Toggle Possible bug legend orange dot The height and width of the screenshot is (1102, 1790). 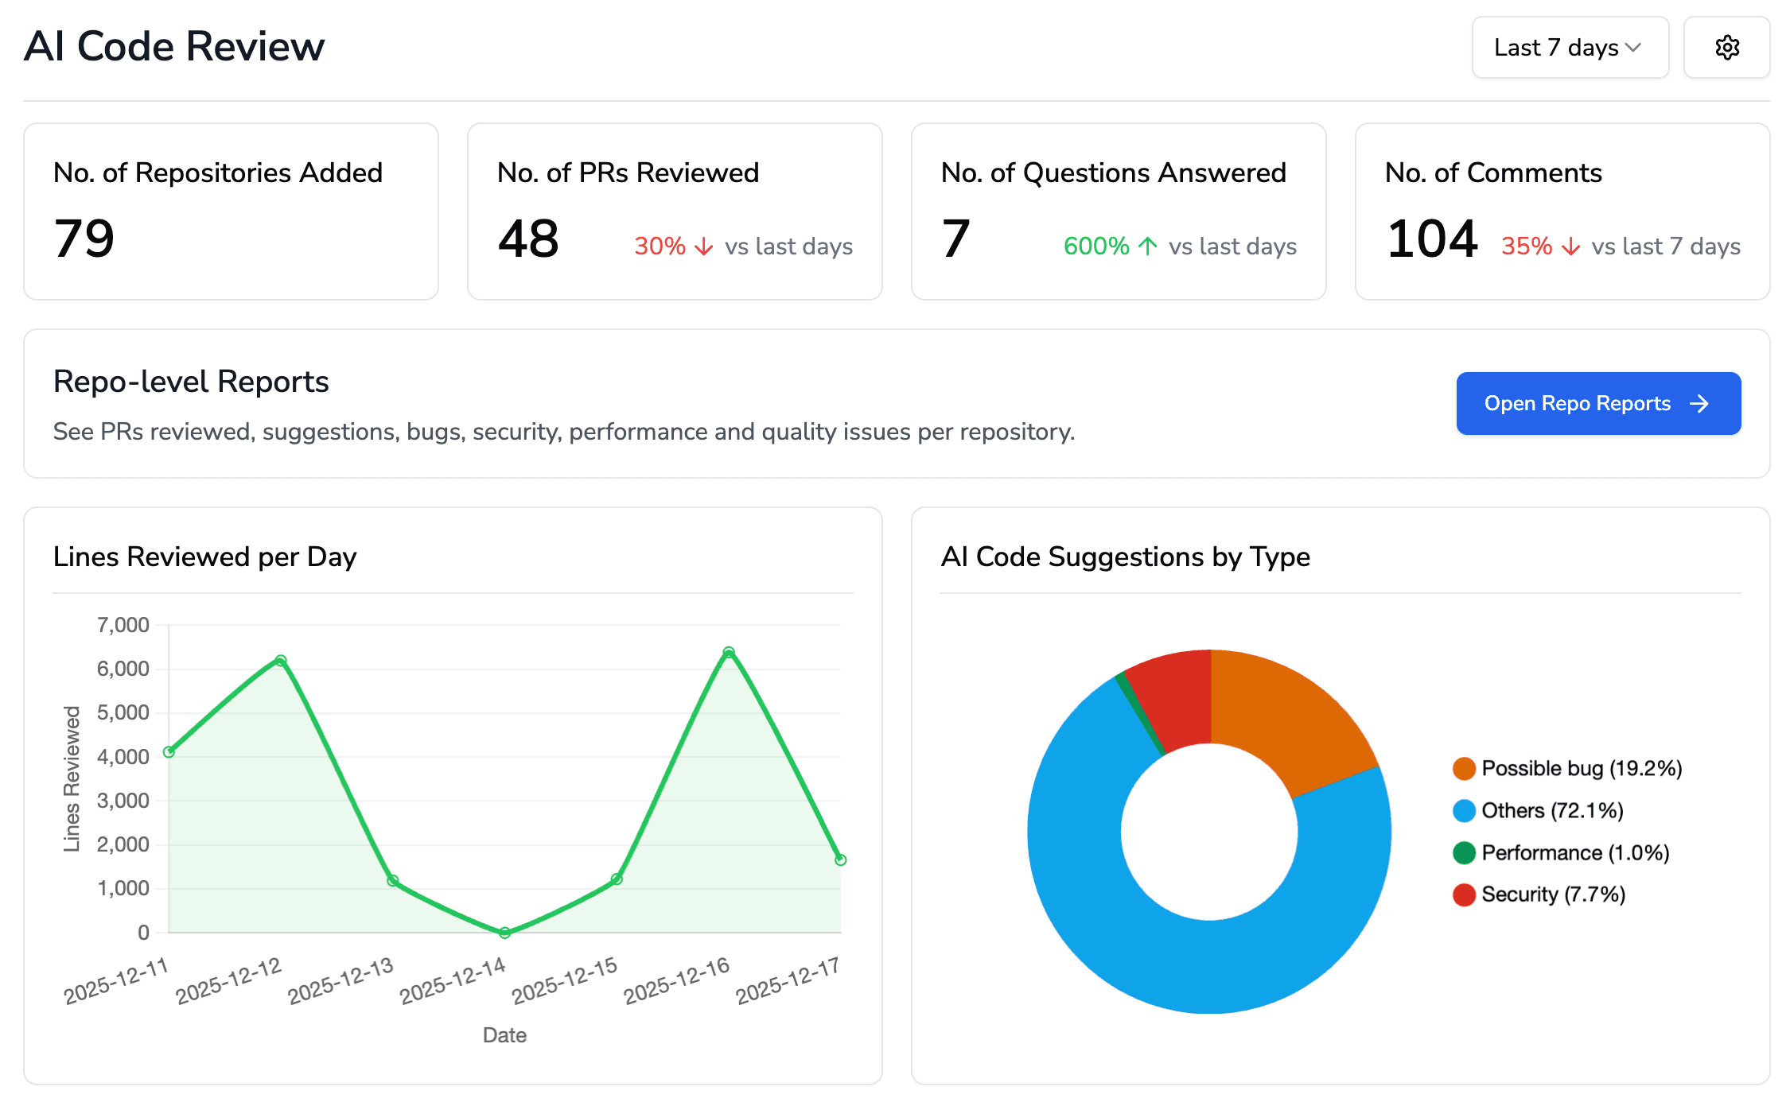click(x=1464, y=769)
